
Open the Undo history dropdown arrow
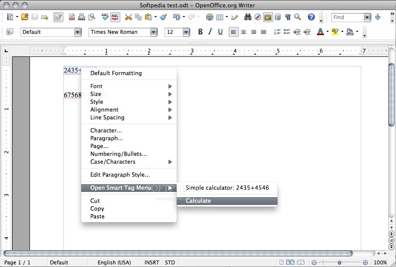pyautogui.click(x=184, y=17)
